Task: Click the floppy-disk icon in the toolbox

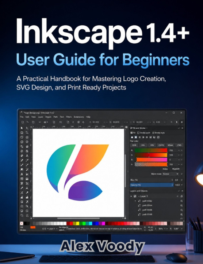Action: [x=27, y=179]
